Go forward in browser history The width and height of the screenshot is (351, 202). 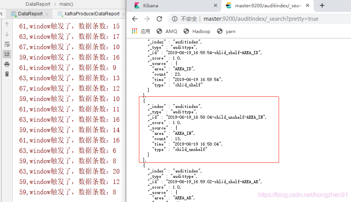tap(147, 19)
